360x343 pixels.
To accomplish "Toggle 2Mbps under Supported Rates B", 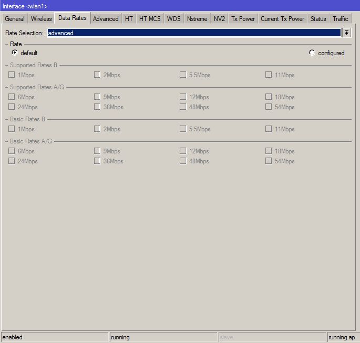I will pos(97,75).
